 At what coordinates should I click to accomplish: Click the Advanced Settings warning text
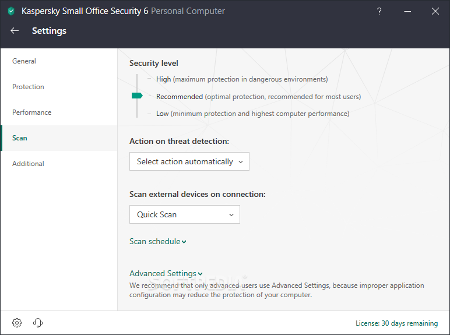pyautogui.click(x=277, y=290)
